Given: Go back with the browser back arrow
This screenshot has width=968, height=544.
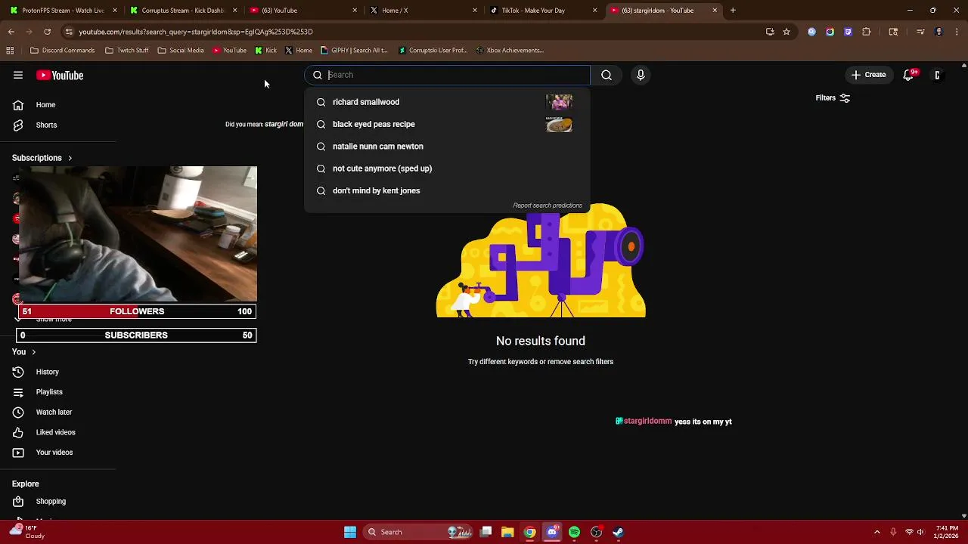Looking at the screenshot, I should (x=11, y=32).
